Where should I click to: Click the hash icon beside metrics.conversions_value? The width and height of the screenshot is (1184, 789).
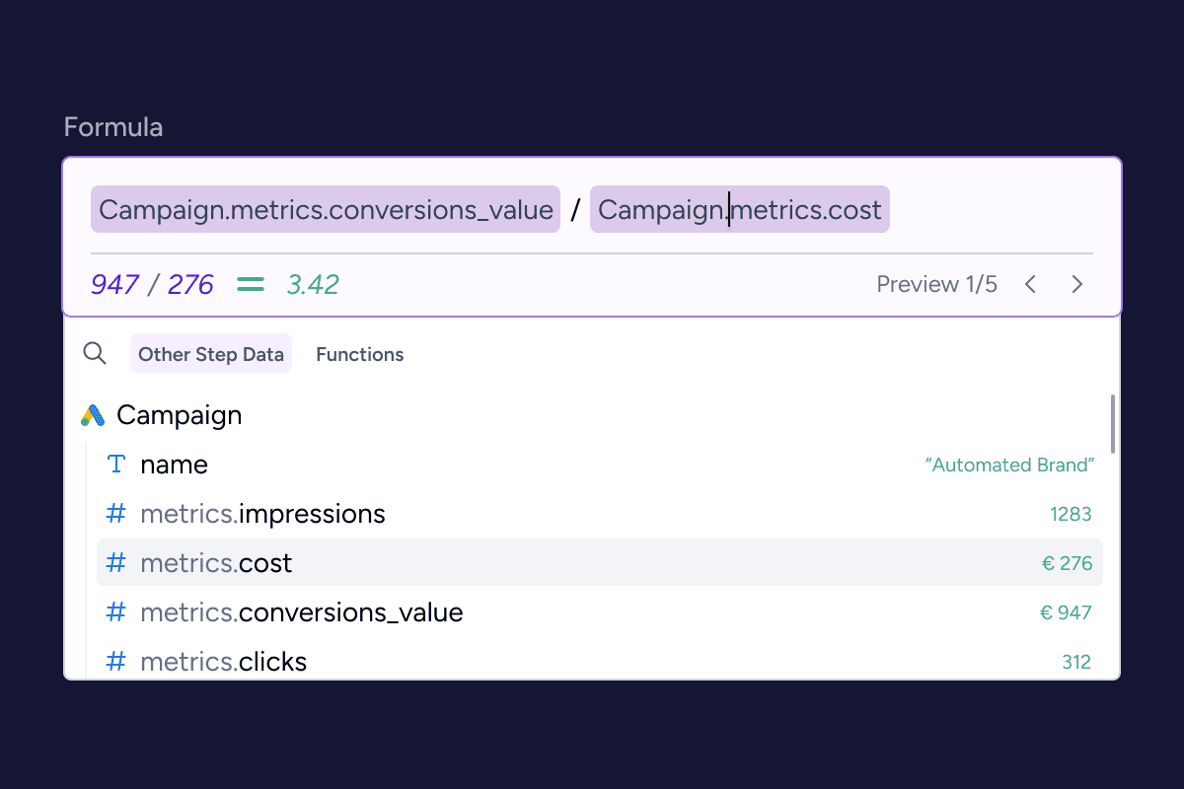[x=116, y=612]
